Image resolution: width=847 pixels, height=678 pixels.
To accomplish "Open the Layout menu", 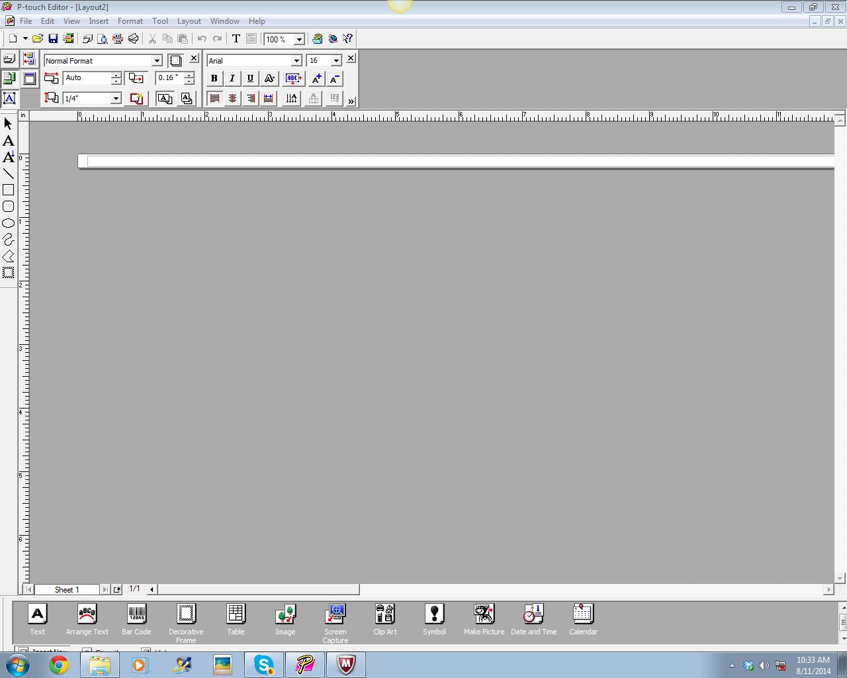I will (189, 21).
